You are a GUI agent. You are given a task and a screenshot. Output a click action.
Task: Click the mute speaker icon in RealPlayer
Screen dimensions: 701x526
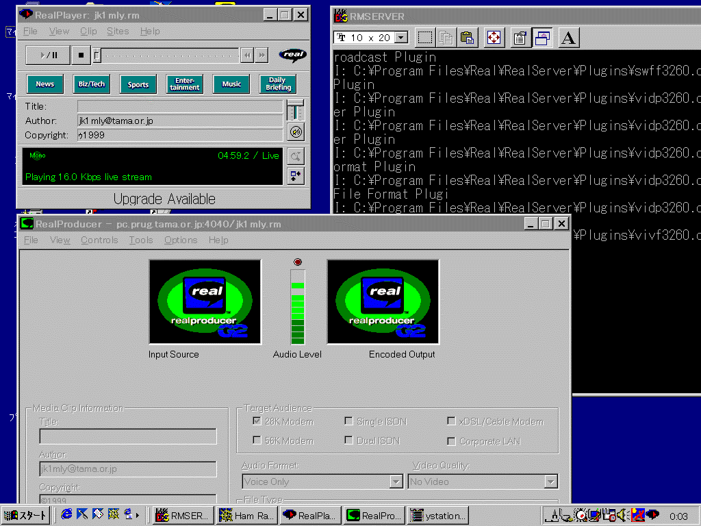[x=296, y=132]
